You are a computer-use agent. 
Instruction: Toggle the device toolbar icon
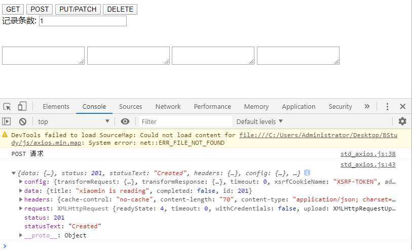[22, 106]
